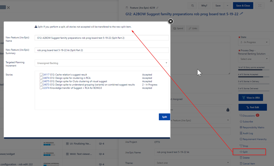Open story link 24117
The height and width of the screenshot is (166, 274).
click(46, 75)
